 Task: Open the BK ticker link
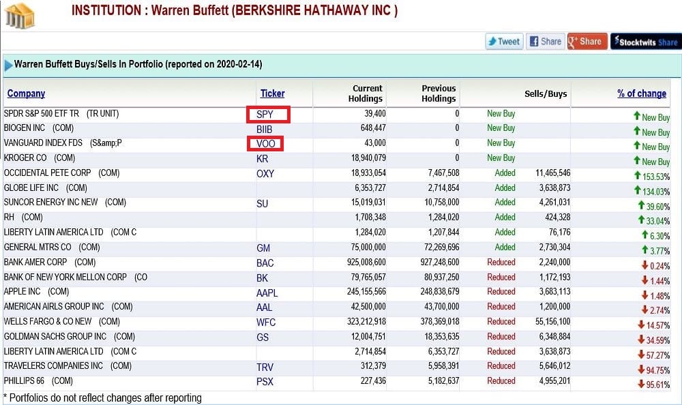coord(262,278)
